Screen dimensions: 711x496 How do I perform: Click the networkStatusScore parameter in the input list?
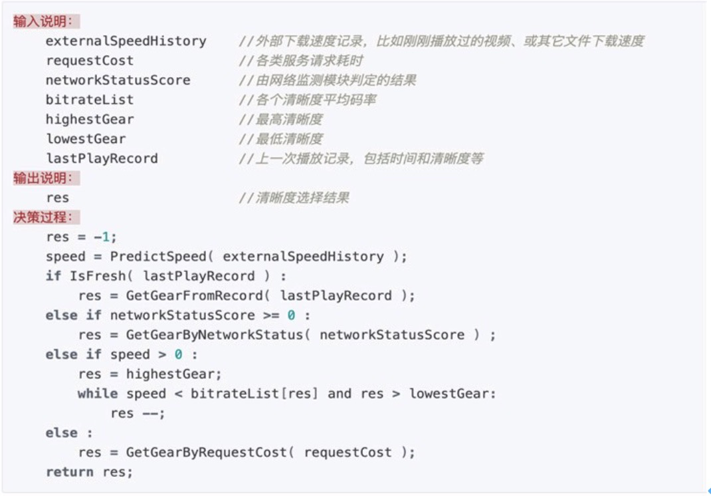point(118,80)
